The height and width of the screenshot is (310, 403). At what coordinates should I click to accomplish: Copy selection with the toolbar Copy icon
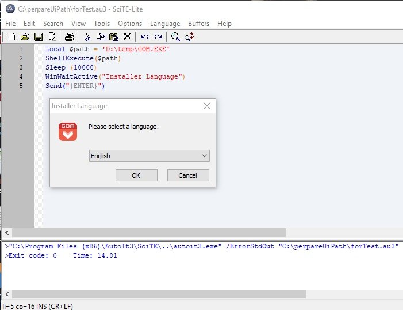click(101, 37)
